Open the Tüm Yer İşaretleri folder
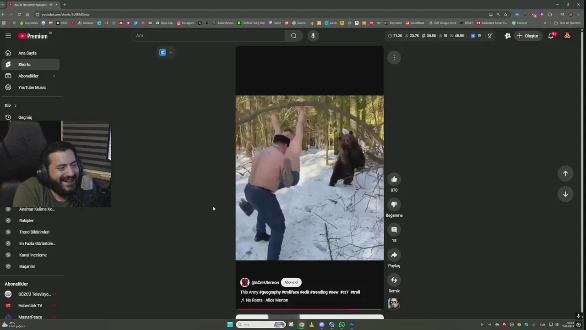This screenshot has width=586, height=330. click(x=567, y=23)
